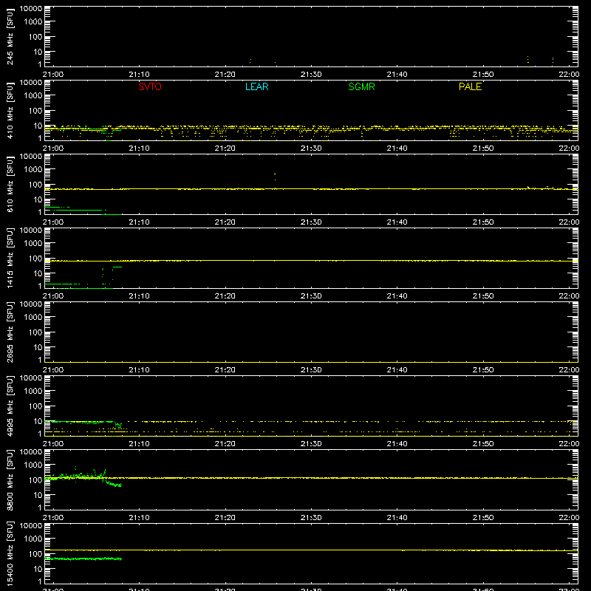The image size is (591, 591).
Task: Click the 1000 tick label on 2695 MHz plot
Action: tap(33, 317)
